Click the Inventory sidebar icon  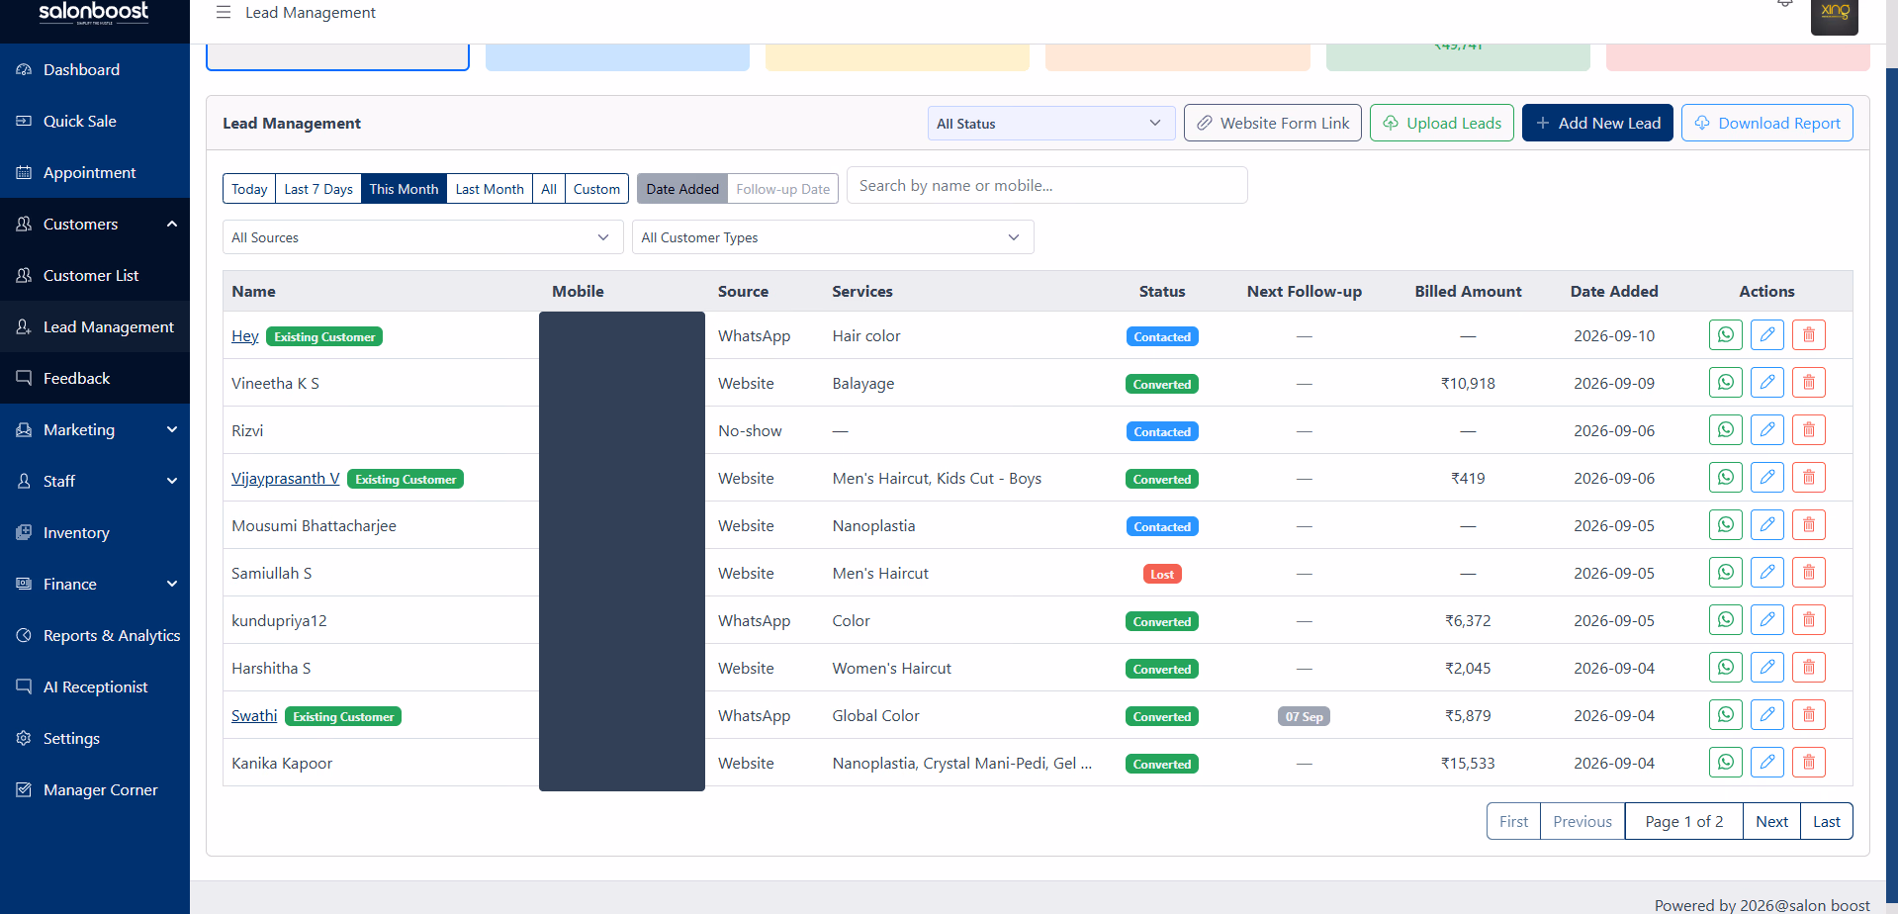(24, 532)
